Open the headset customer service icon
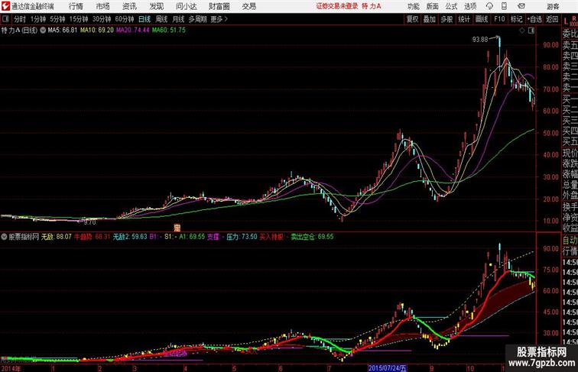 point(489,6)
